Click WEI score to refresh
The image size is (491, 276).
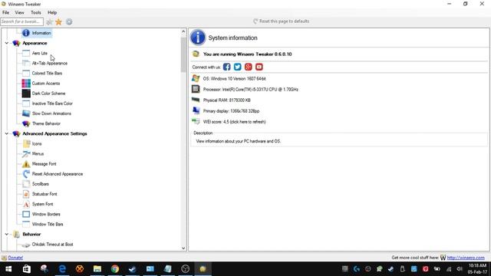[234, 122]
